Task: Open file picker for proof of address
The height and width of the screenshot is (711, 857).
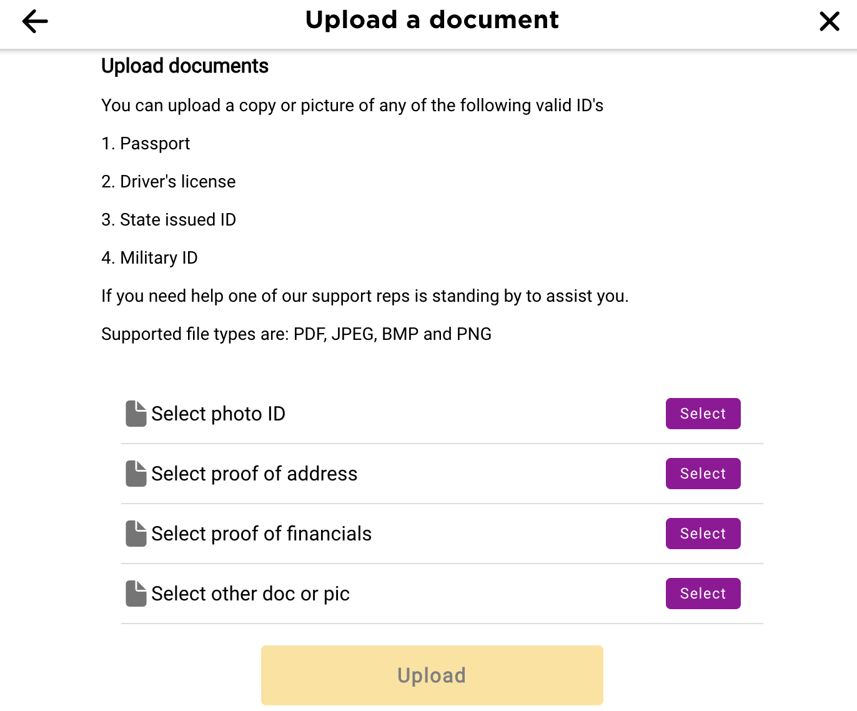Action: (703, 474)
